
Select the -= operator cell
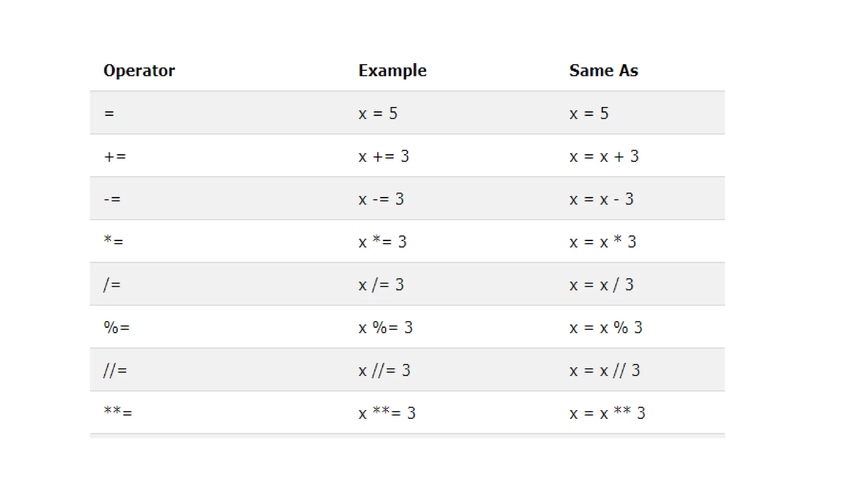click(112, 199)
